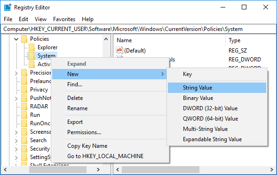Choose Rename in the context menu

pos(110,108)
